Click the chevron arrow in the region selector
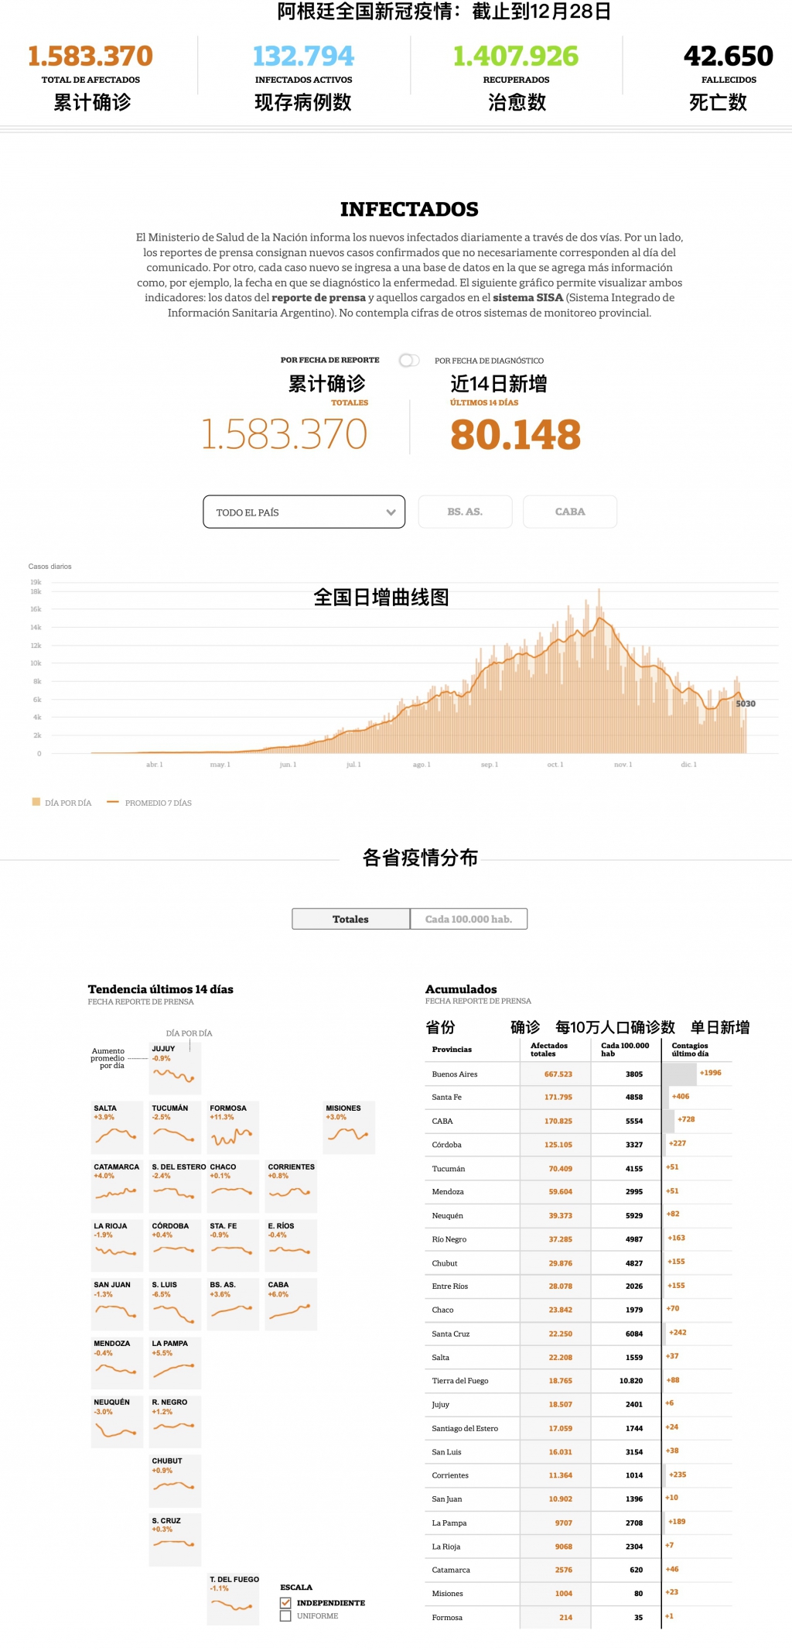 [x=391, y=512]
